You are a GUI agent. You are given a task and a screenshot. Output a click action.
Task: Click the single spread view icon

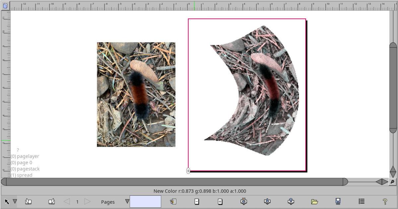pos(29,201)
